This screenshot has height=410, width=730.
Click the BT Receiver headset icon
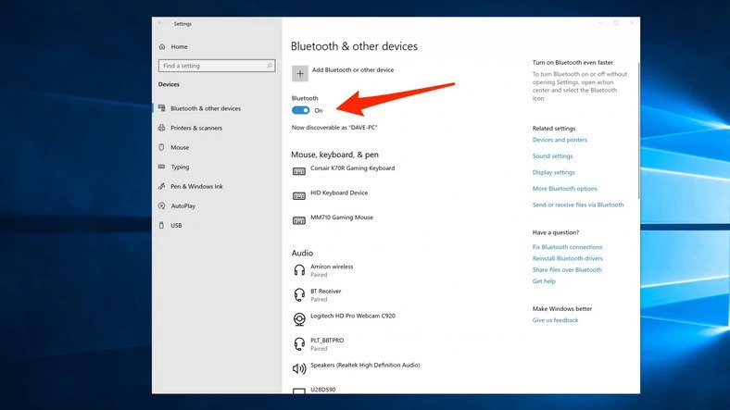[299, 294]
